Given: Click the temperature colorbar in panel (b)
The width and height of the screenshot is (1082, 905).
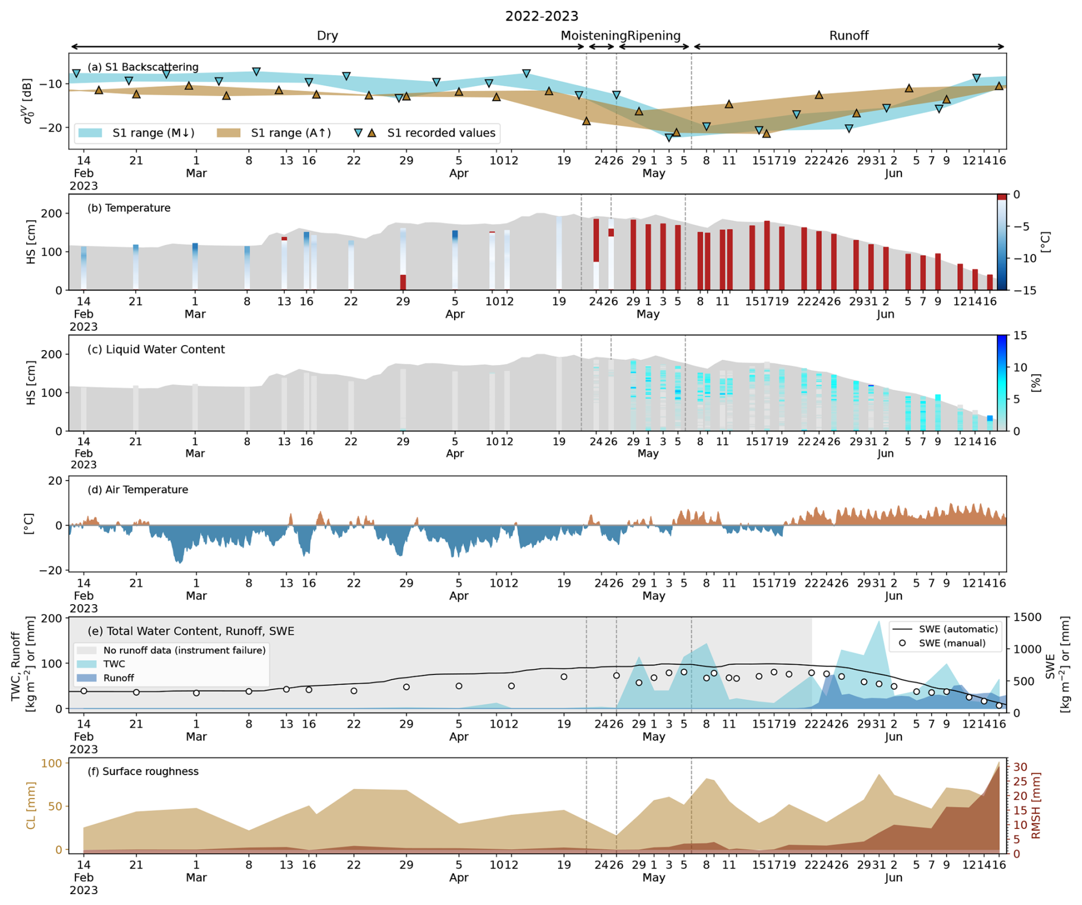Looking at the screenshot, I should pos(1001,242).
